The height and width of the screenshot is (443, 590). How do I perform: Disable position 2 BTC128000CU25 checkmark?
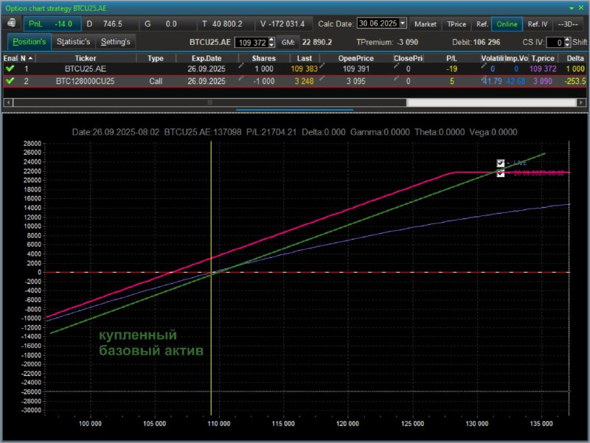[x=10, y=81]
